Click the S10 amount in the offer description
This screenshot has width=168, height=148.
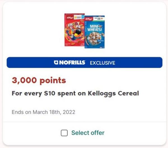point(50,93)
